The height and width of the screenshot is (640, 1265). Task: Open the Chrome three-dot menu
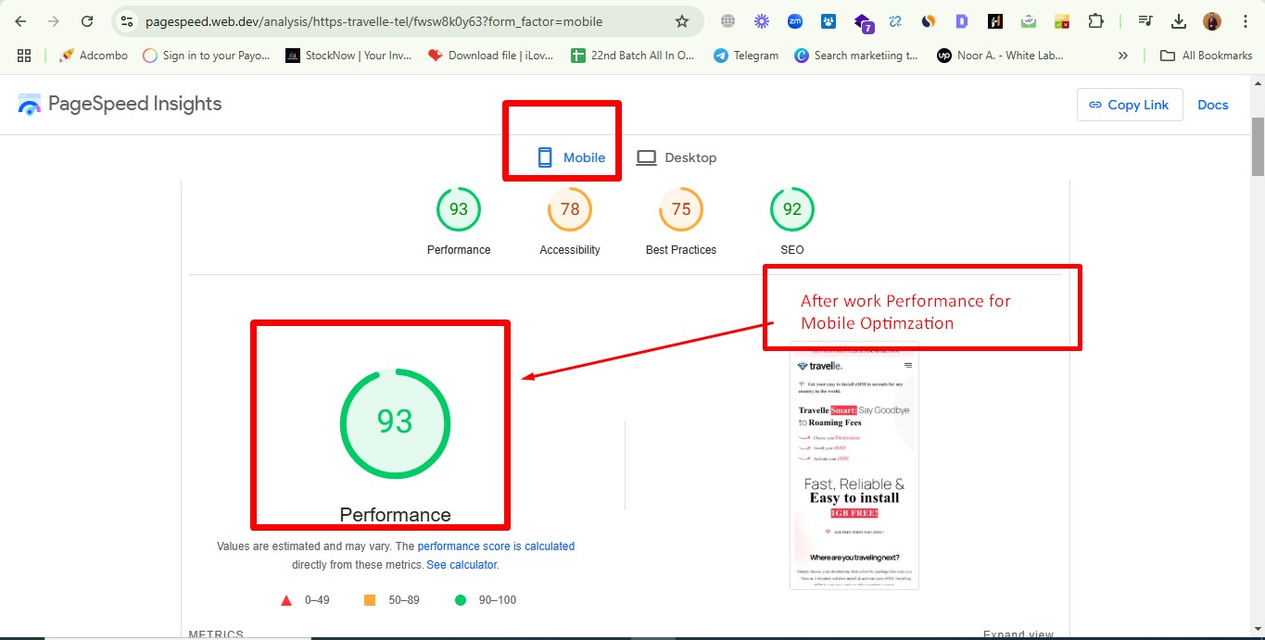pos(1244,21)
